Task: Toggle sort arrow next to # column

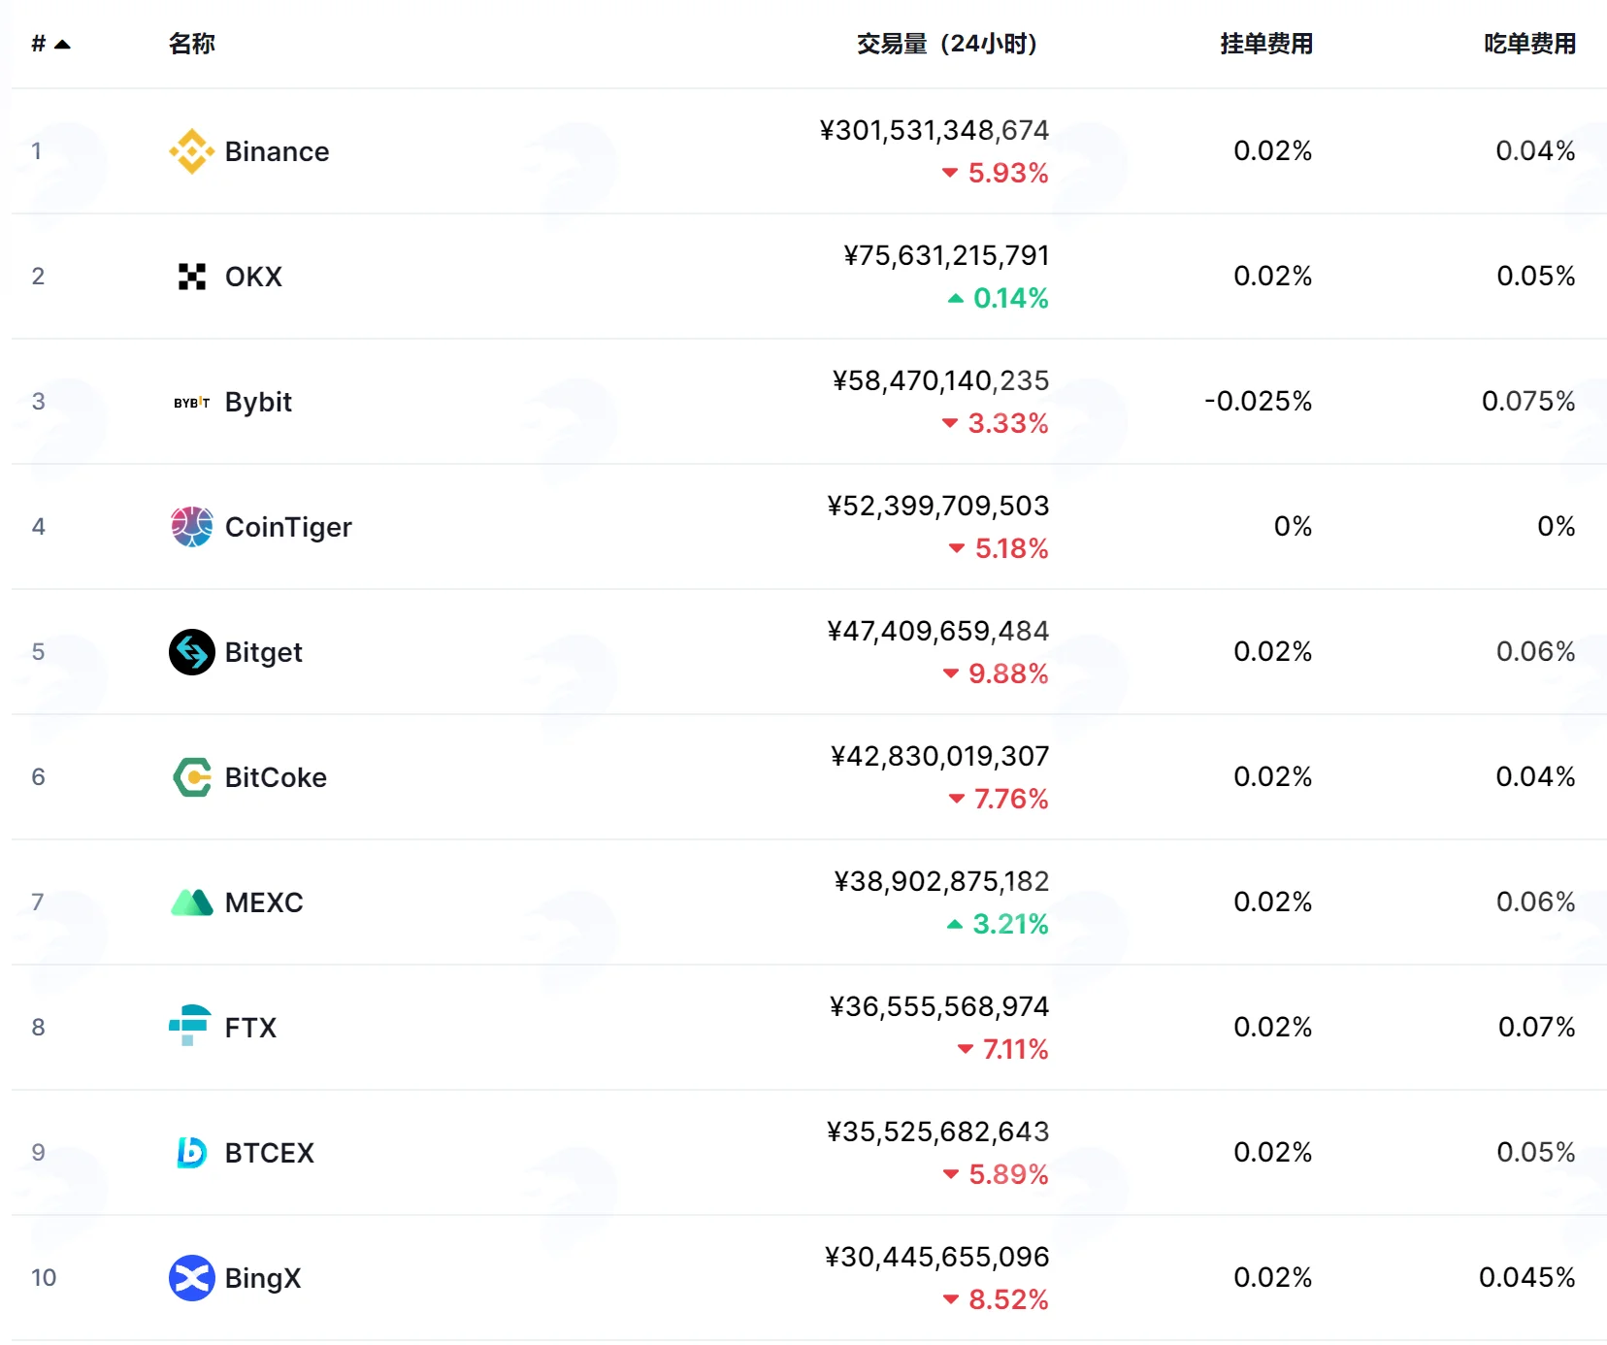Action: 63,44
